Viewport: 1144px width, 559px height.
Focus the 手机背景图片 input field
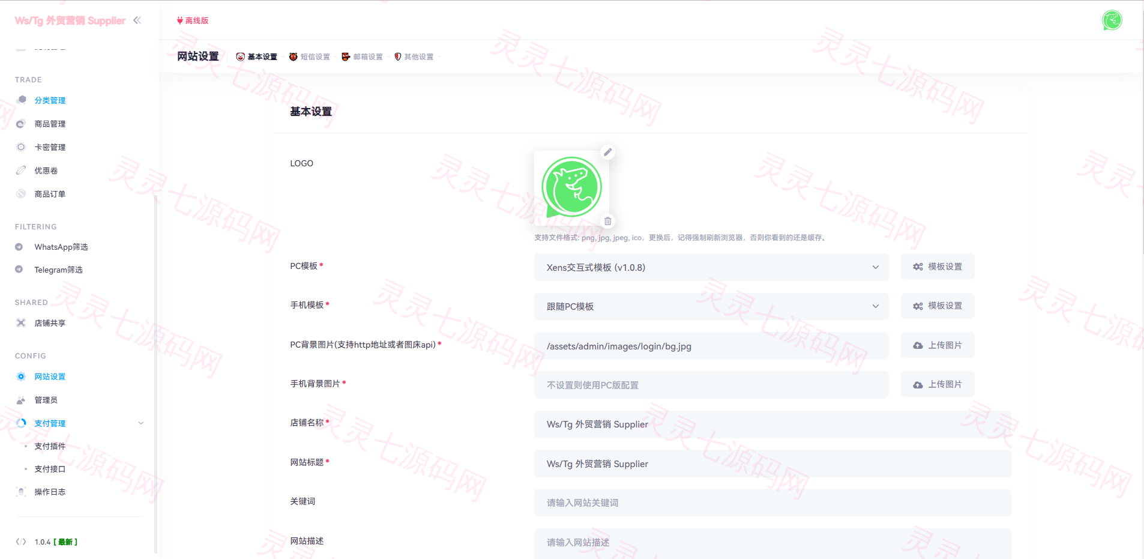click(x=711, y=385)
